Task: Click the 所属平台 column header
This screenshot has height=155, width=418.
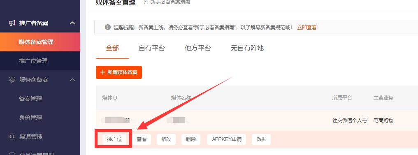Action: (x=342, y=98)
